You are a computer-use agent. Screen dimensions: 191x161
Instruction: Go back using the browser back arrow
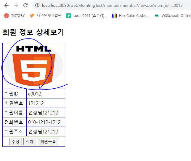tap(6, 5)
